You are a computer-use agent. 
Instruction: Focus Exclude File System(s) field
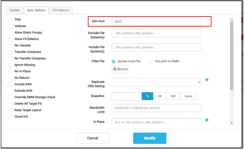point(156,33)
